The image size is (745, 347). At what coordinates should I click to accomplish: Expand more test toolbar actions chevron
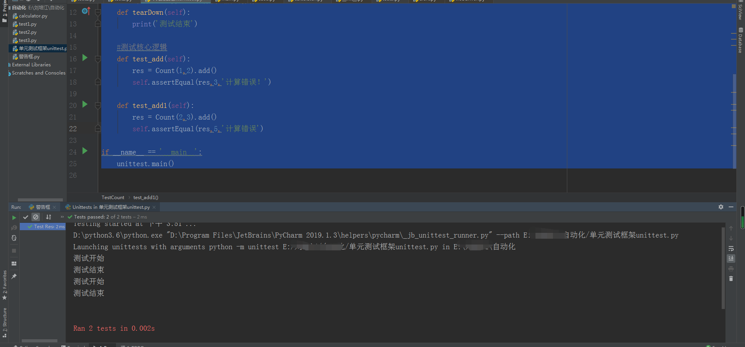[62, 217]
